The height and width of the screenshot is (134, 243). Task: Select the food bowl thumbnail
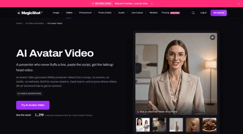pos(209,125)
